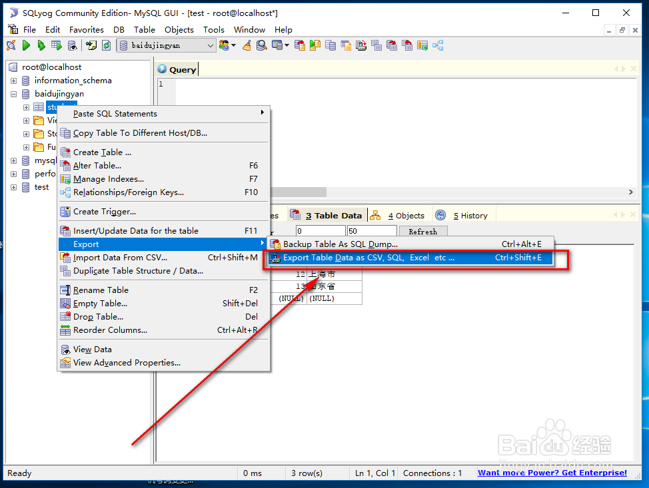This screenshot has height=488, width=649.
Task: Click the table database icon beside the magnifier
Action: tap(277, 45)
